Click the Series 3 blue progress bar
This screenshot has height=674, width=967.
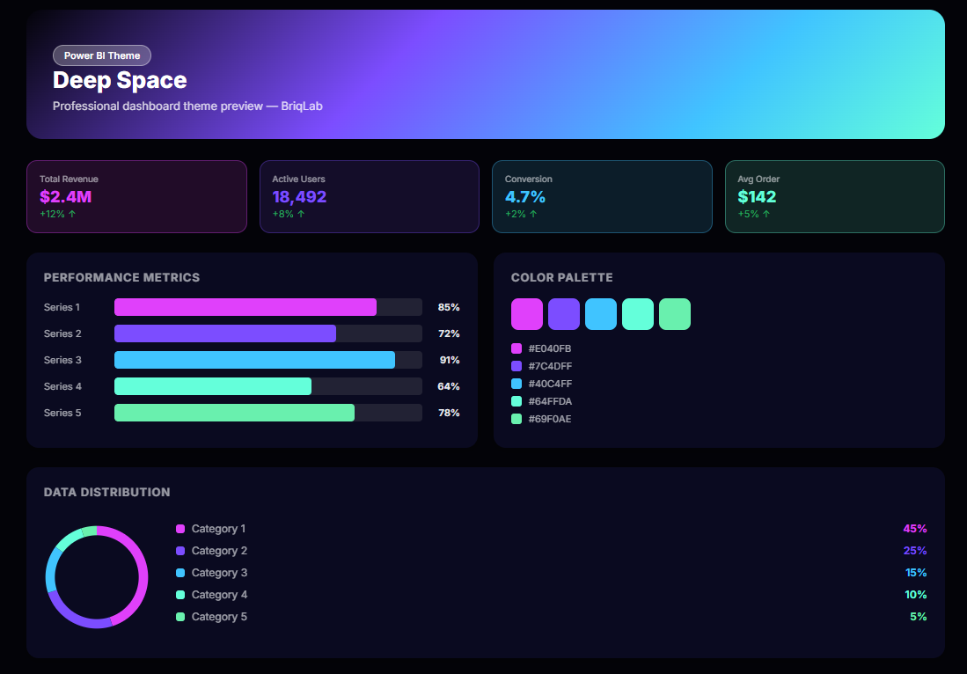pos(254,360)
